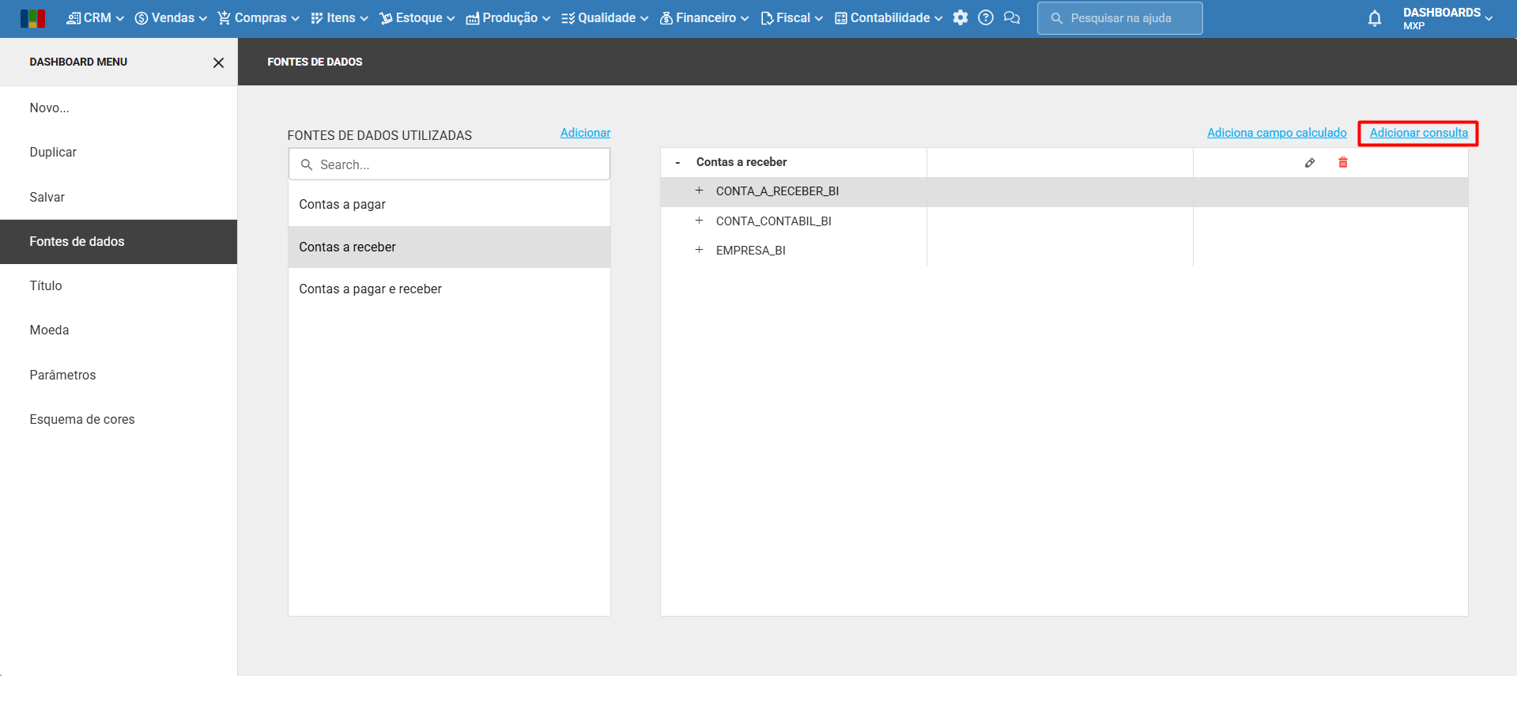This screenshot has height=706, width=1517.
Task: Open the Itens menu
Action: point(339,18)
